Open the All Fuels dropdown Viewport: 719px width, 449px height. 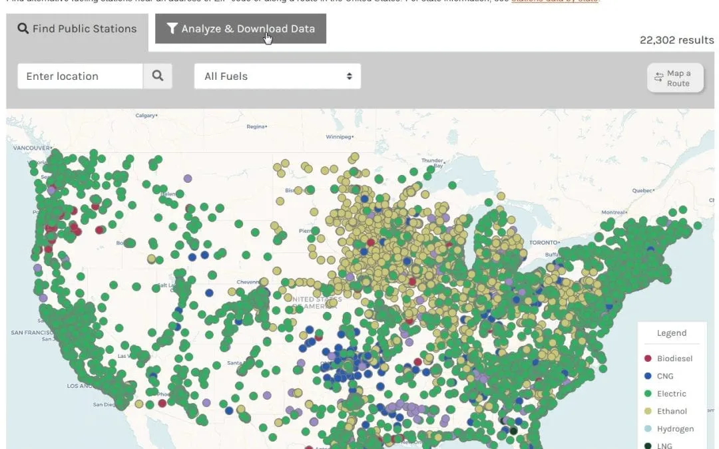click(x=277, y=76)
